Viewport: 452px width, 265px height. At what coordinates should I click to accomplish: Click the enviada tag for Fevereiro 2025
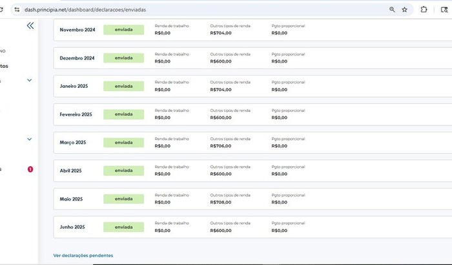(124, 114)
